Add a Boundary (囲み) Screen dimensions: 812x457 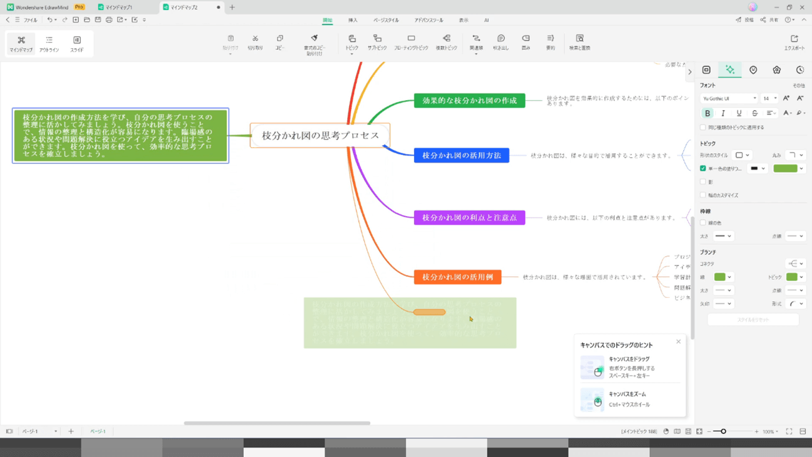pyautogui.click(x=525, y=42)
